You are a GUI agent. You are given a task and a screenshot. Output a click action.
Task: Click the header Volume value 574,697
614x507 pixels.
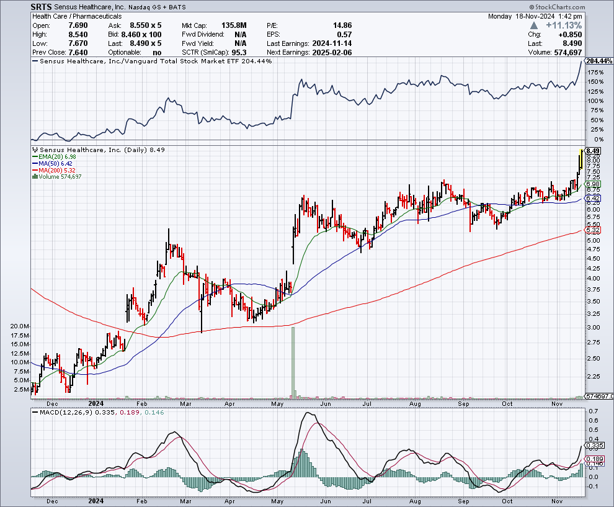(568, 53)
